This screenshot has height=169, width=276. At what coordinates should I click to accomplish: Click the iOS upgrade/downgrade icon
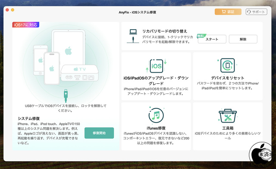156,66
